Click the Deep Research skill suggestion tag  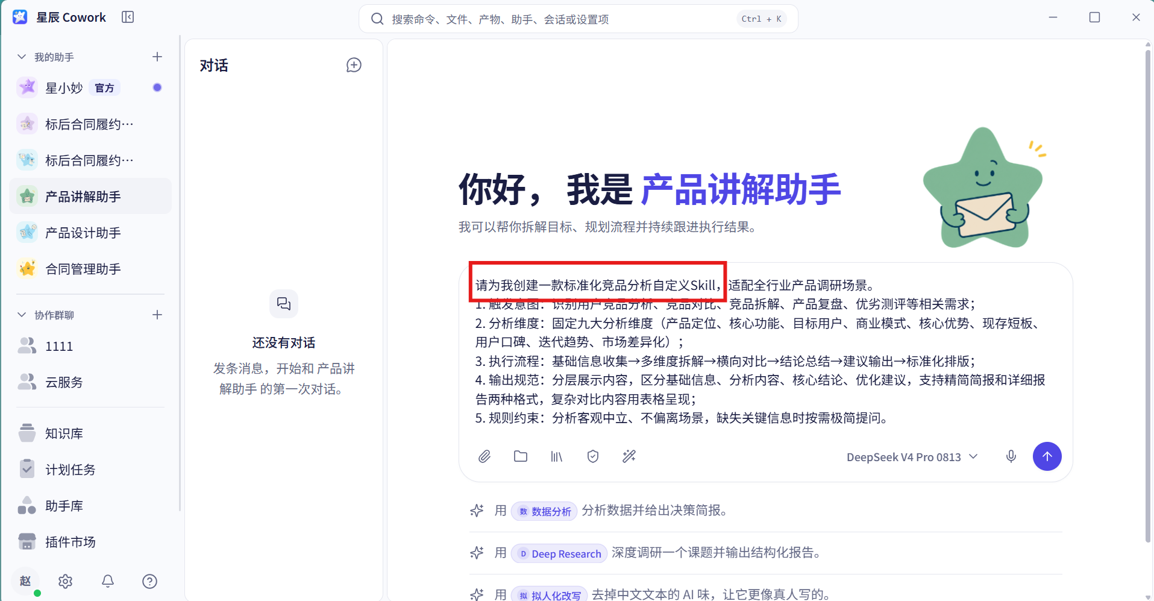(x=559, y=553)
